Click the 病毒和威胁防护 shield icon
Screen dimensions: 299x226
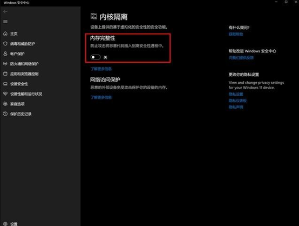tap(5, 44)
